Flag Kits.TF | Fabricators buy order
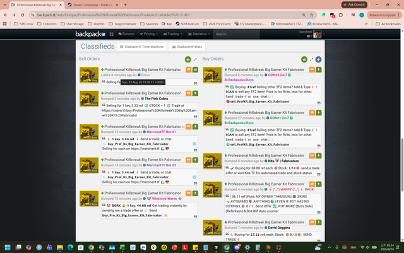The width and height of the screenshot is (404, 253). [312, 156]
